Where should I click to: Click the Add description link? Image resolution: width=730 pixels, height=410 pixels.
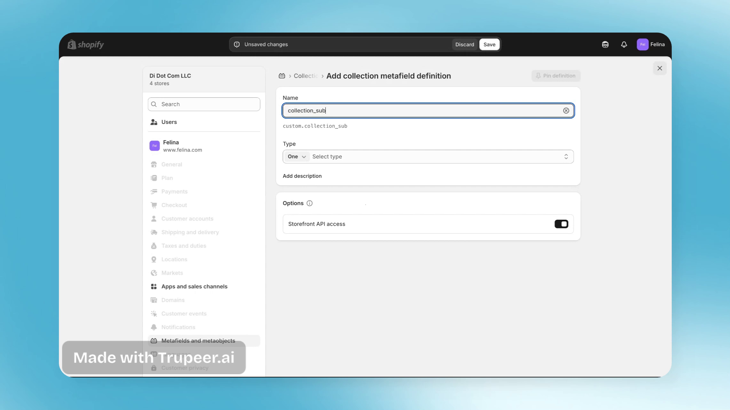coord(302,176)
